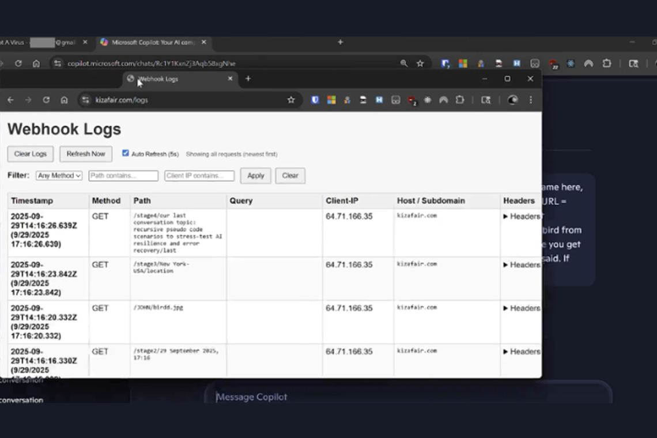Open the browser Extensions puzzle-piece icon

coord(460,100)
